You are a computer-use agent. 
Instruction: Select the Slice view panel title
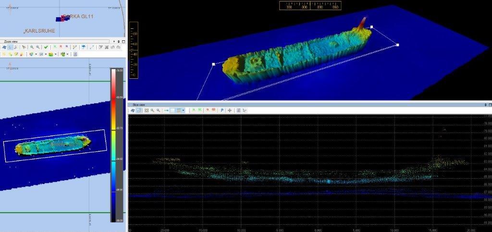pos(139,105)
